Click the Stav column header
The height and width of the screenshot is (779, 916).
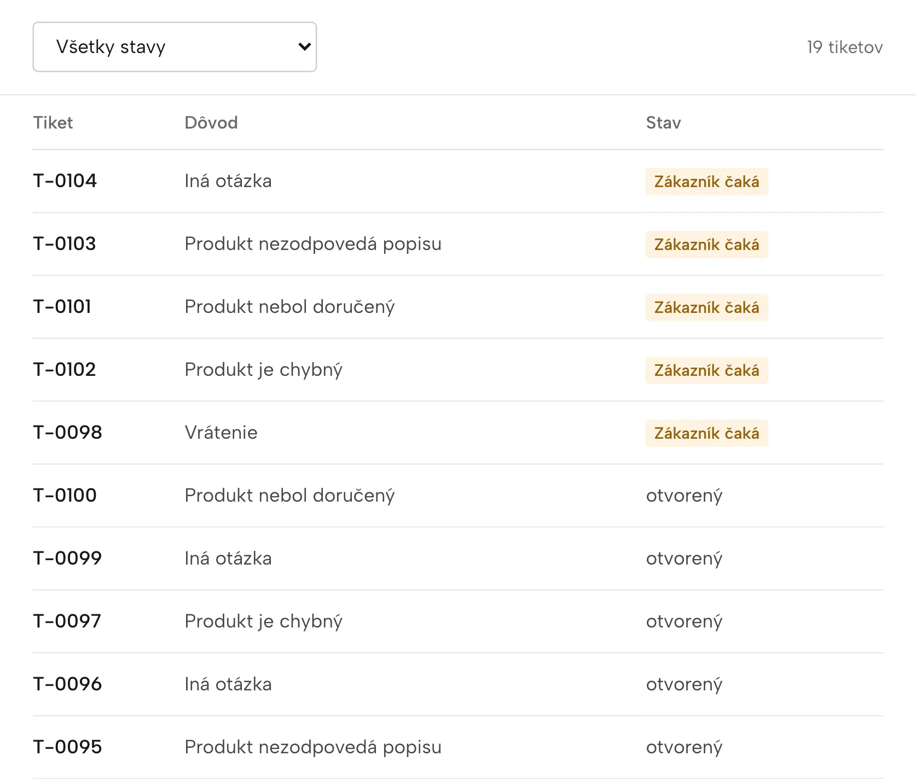click(x=663, y=123)
